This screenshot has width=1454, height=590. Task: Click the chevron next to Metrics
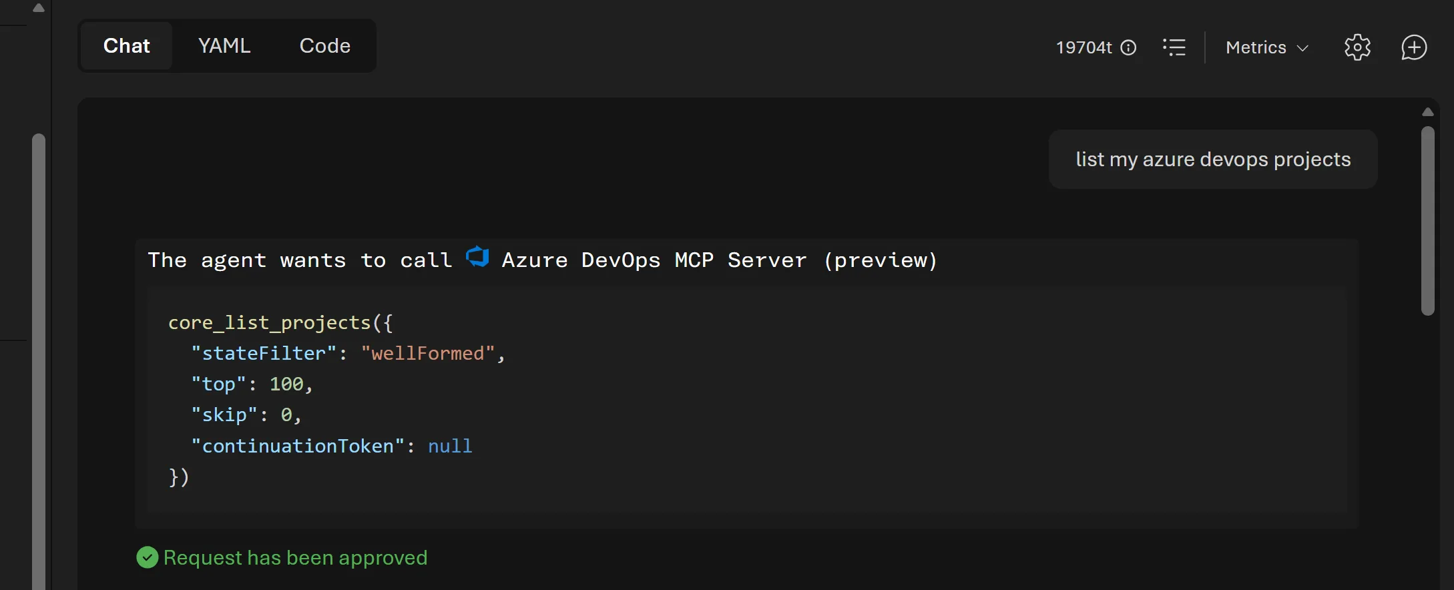point(1302,48)
